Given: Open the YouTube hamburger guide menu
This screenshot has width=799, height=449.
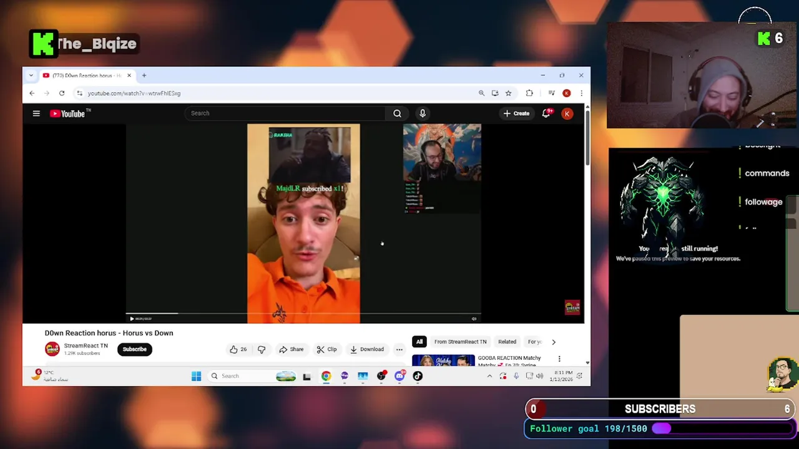Looking at the screenshot, I should click(36, 113).
